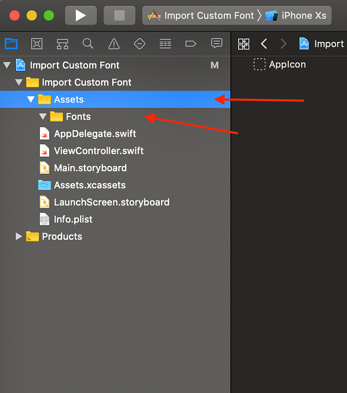Open the Report navigator
The height and width of the screenshot is (393, 347).
[216, 43]
